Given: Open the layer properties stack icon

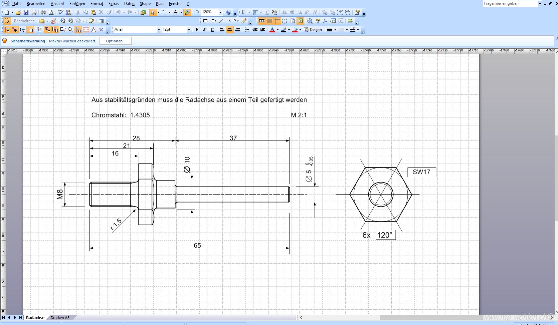Looking at the screenshot, I should [x=350, y=21].
